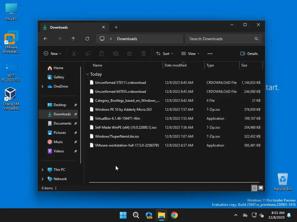Click the PC icon in address bar
The height and width of the screenshot is (222, 297).
click(x=102, y=39)
